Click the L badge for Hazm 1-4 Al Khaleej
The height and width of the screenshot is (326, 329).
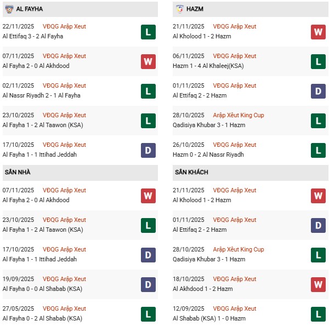(x=318, y=61)
